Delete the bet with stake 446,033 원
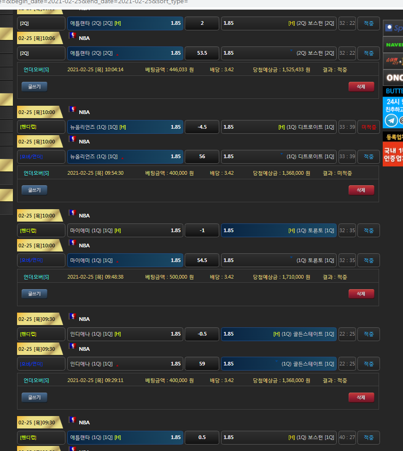 (x=361, y=86)
